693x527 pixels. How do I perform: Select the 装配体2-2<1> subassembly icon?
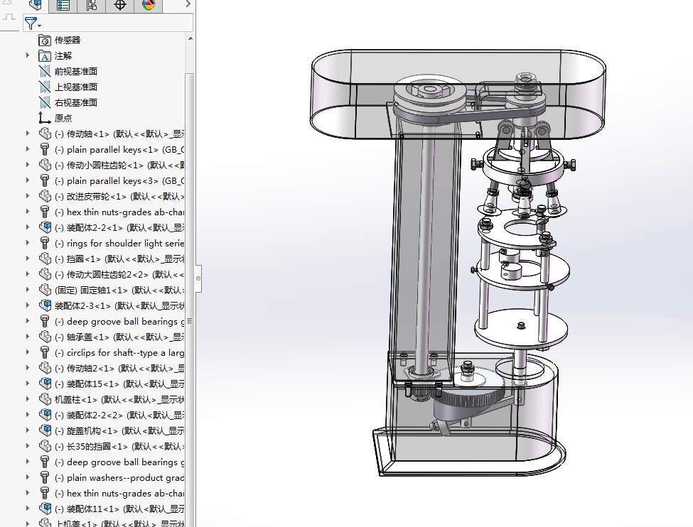coord(45,227)
